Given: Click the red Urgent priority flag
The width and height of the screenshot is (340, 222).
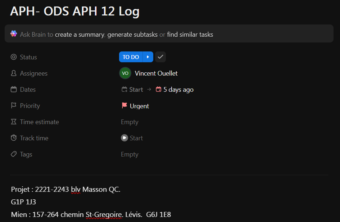Looking at the screenshot, I should click(x=124, y=106).
